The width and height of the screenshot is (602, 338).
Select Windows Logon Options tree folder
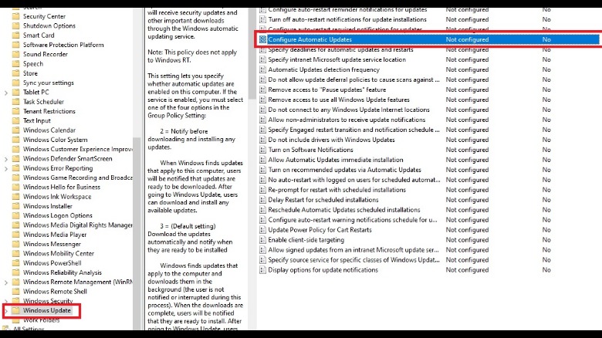58,215
